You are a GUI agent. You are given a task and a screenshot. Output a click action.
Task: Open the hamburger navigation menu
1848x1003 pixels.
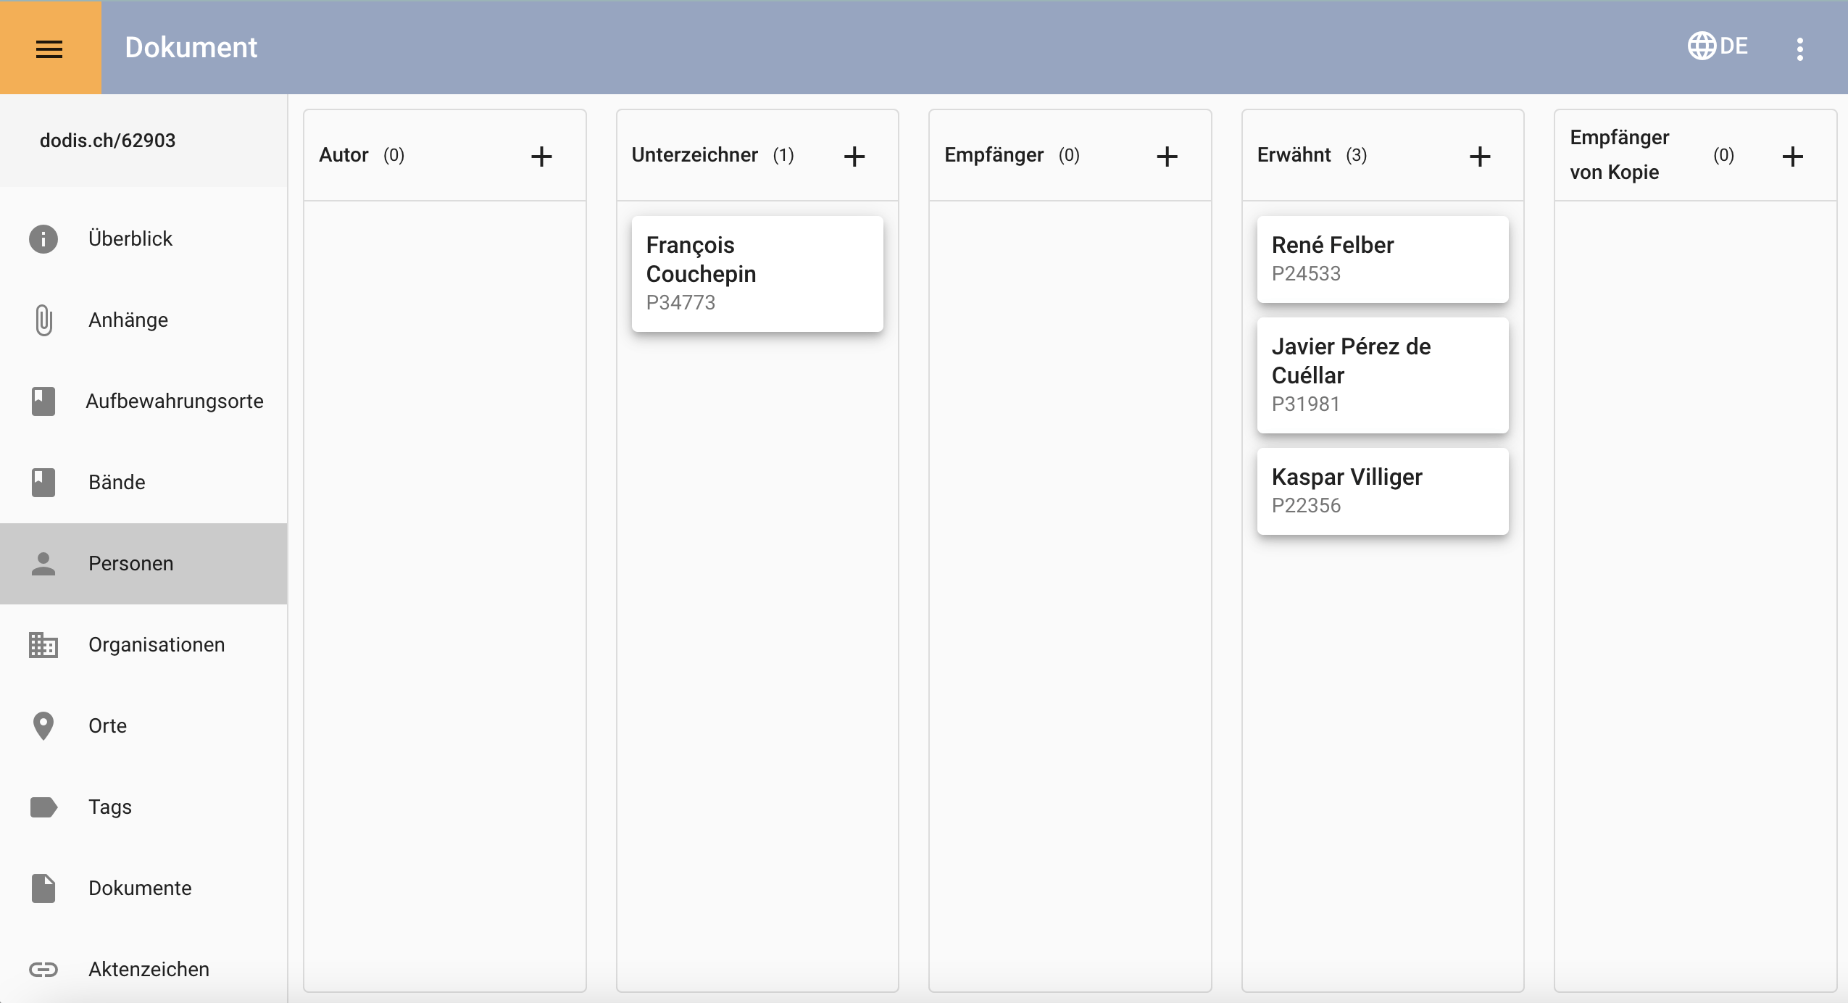pyautogui.click(x=49, y=49)
